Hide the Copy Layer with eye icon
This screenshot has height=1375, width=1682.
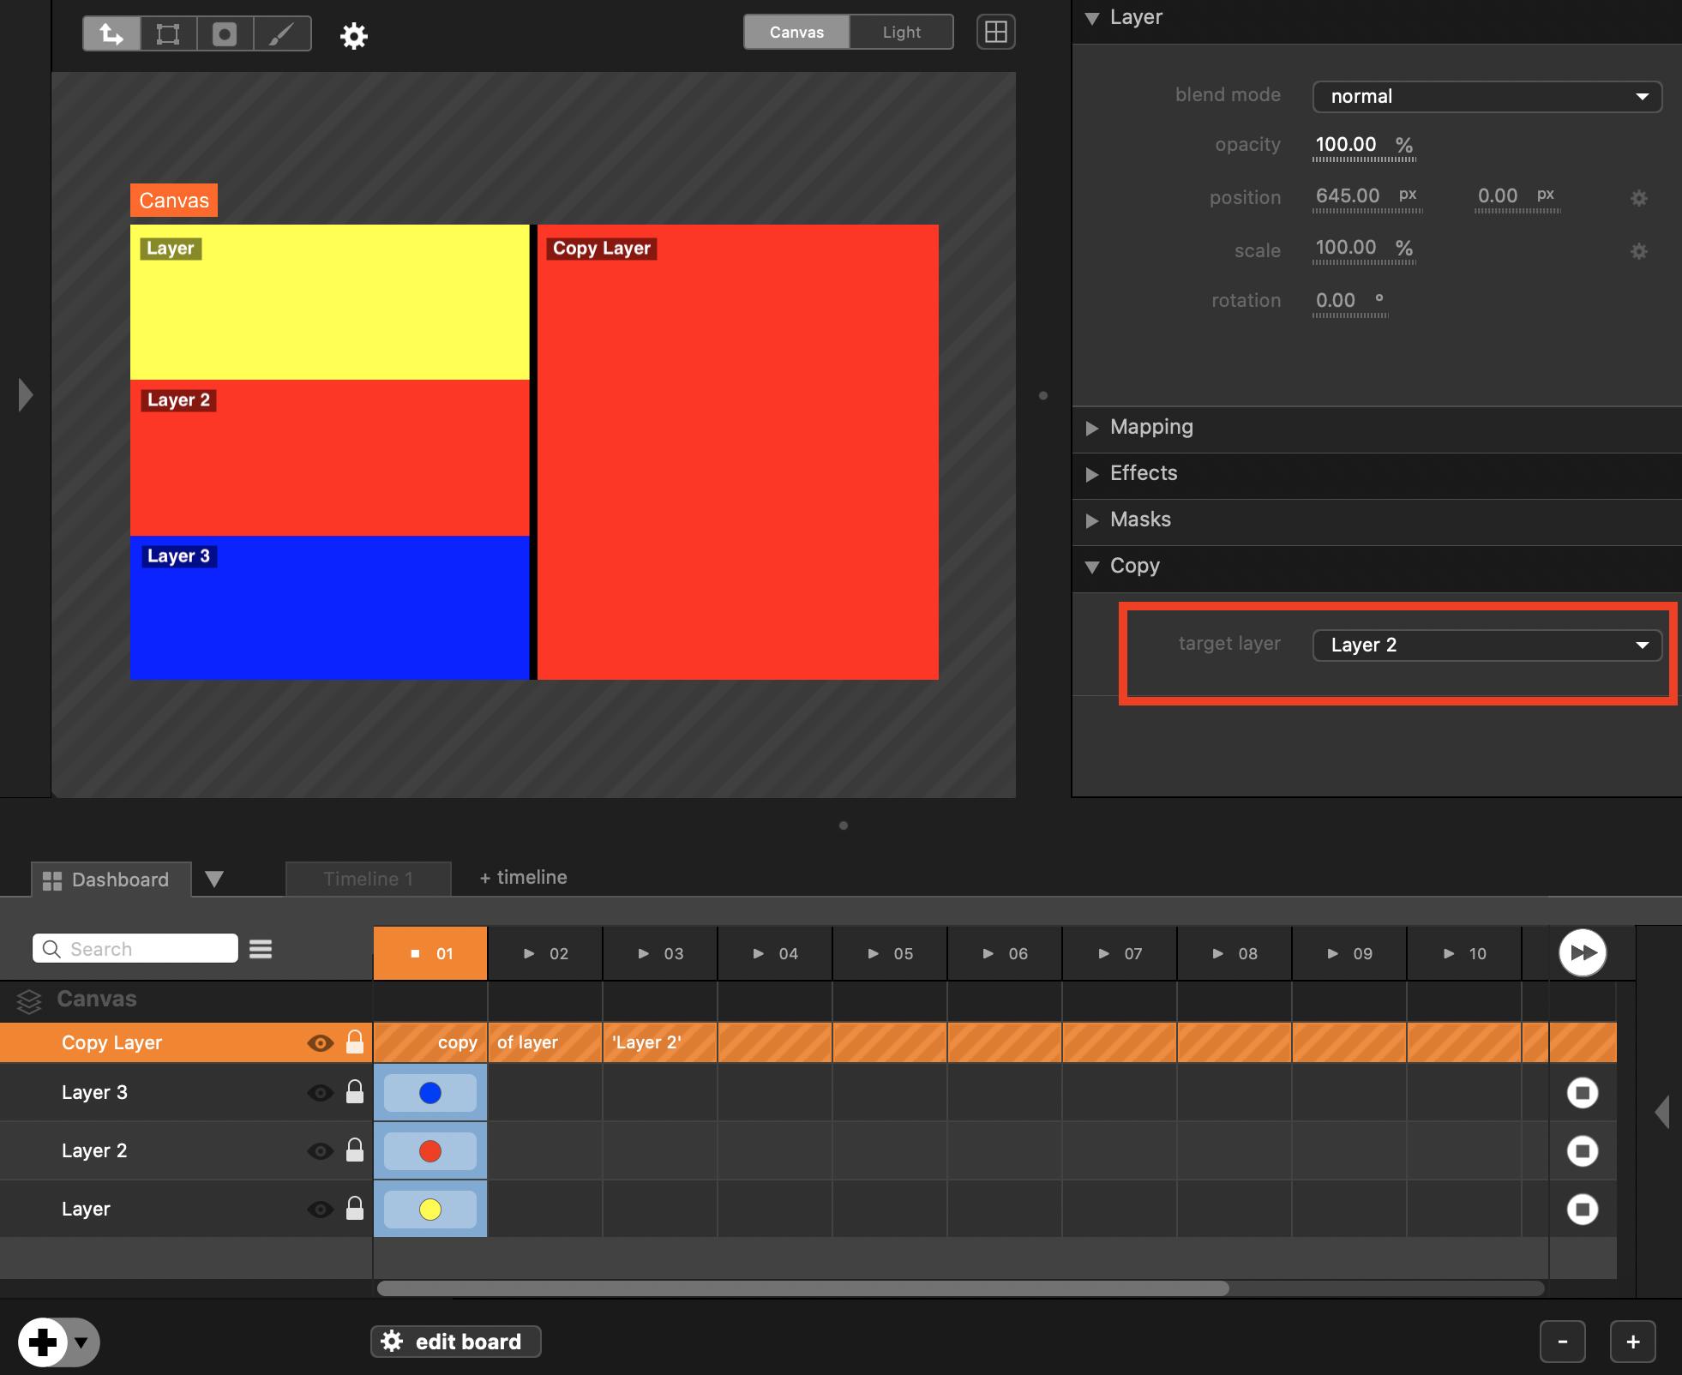[320, 1043]
